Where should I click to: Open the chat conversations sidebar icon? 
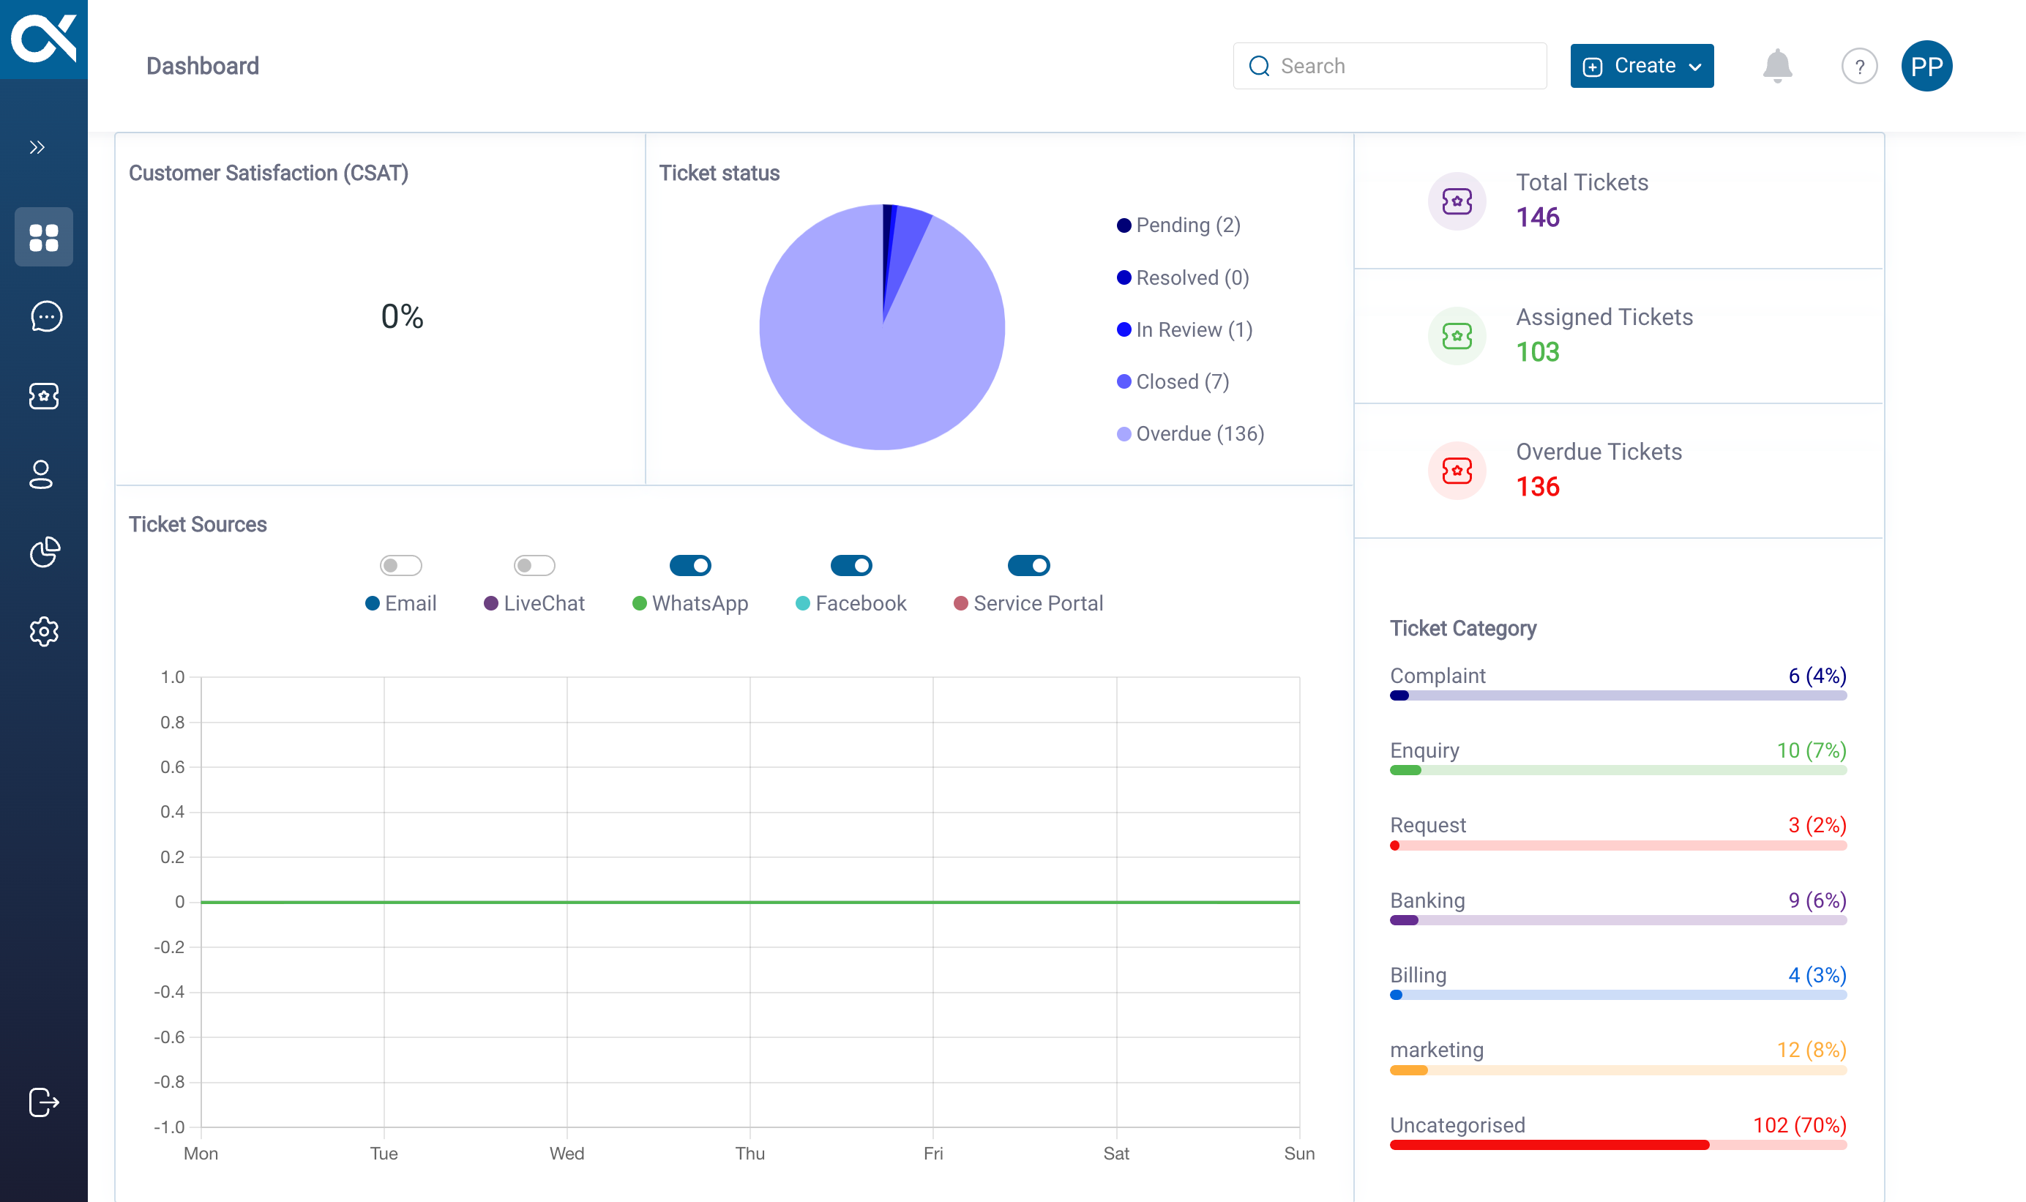pos(45,317)
